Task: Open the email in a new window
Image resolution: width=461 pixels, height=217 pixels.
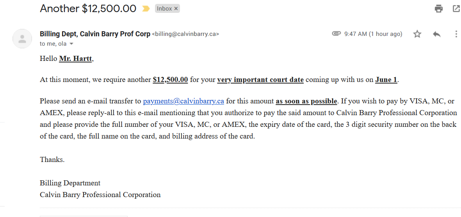Action: coord(456,9)
